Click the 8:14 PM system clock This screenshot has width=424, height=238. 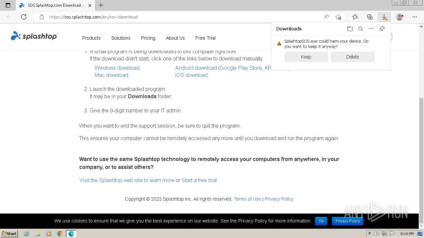tap(407, 234)
